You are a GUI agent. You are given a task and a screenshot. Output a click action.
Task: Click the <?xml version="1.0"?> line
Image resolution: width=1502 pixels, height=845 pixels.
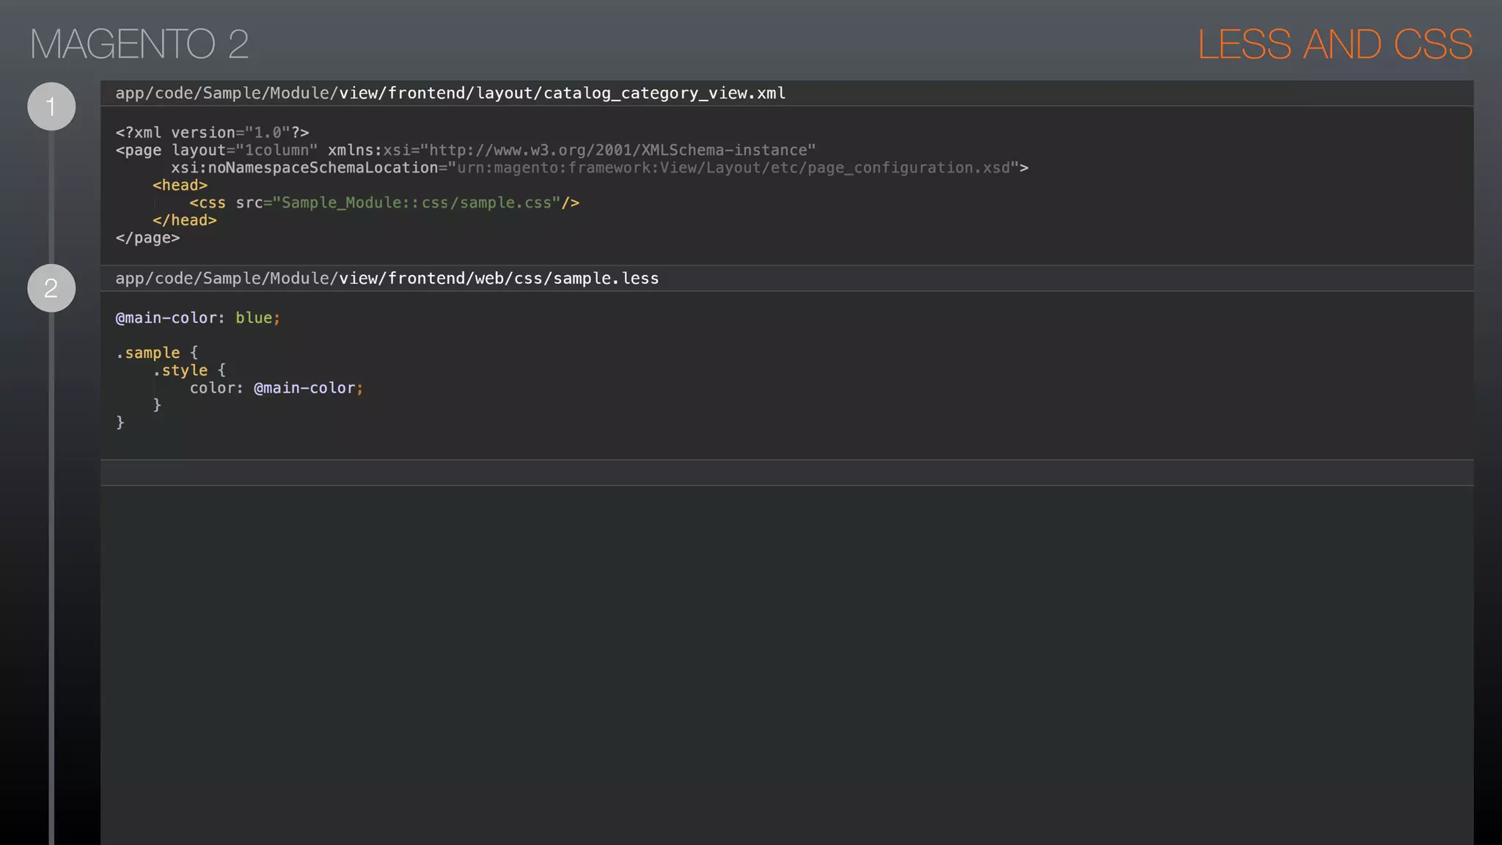pos(212,133)
